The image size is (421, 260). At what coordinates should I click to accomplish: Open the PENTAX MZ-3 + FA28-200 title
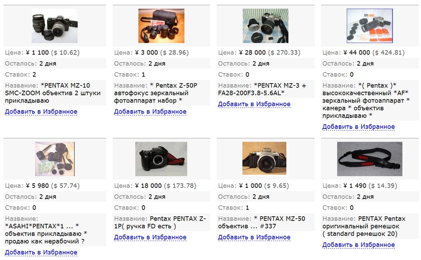[x=262, y=89]
